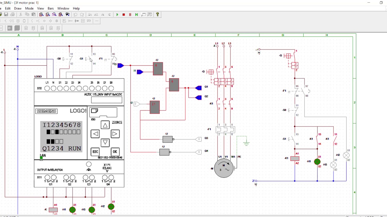The height and width of the screenshot is (217, 387).
Task: Open the Edit menu
Action: [x=8, y=8]
